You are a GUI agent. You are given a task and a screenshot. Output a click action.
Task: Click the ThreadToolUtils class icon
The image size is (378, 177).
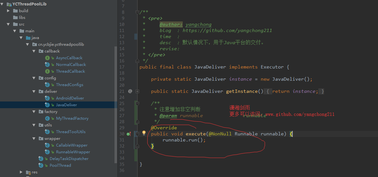point(47,132)
